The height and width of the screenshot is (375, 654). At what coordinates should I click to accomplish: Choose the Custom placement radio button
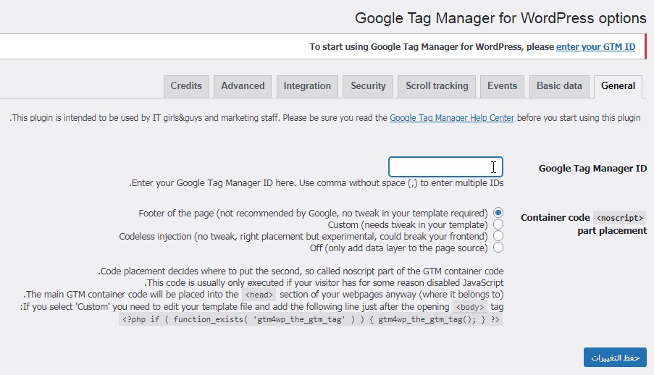[x=498, y=224]
